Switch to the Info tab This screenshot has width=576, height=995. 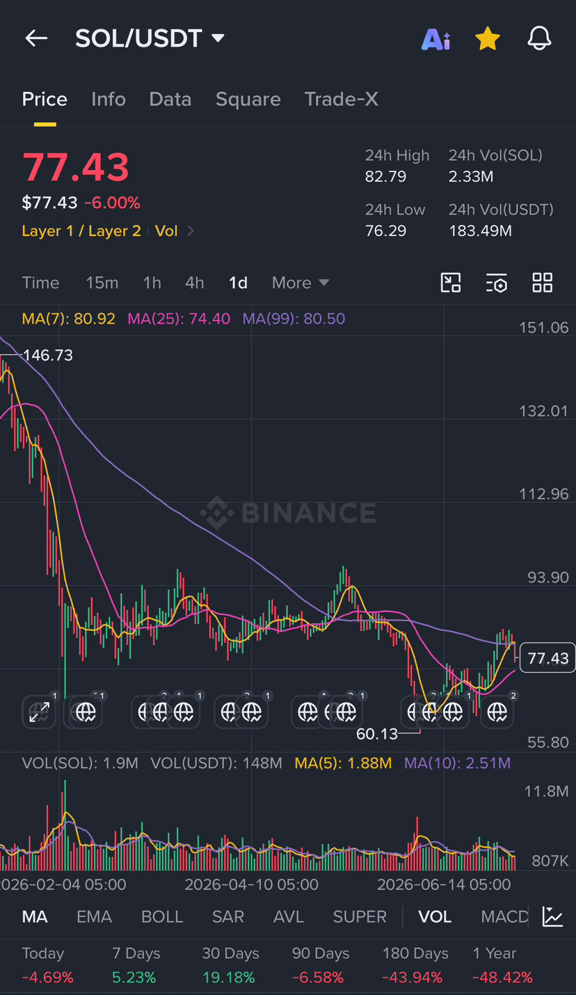(x=109, y=100)
